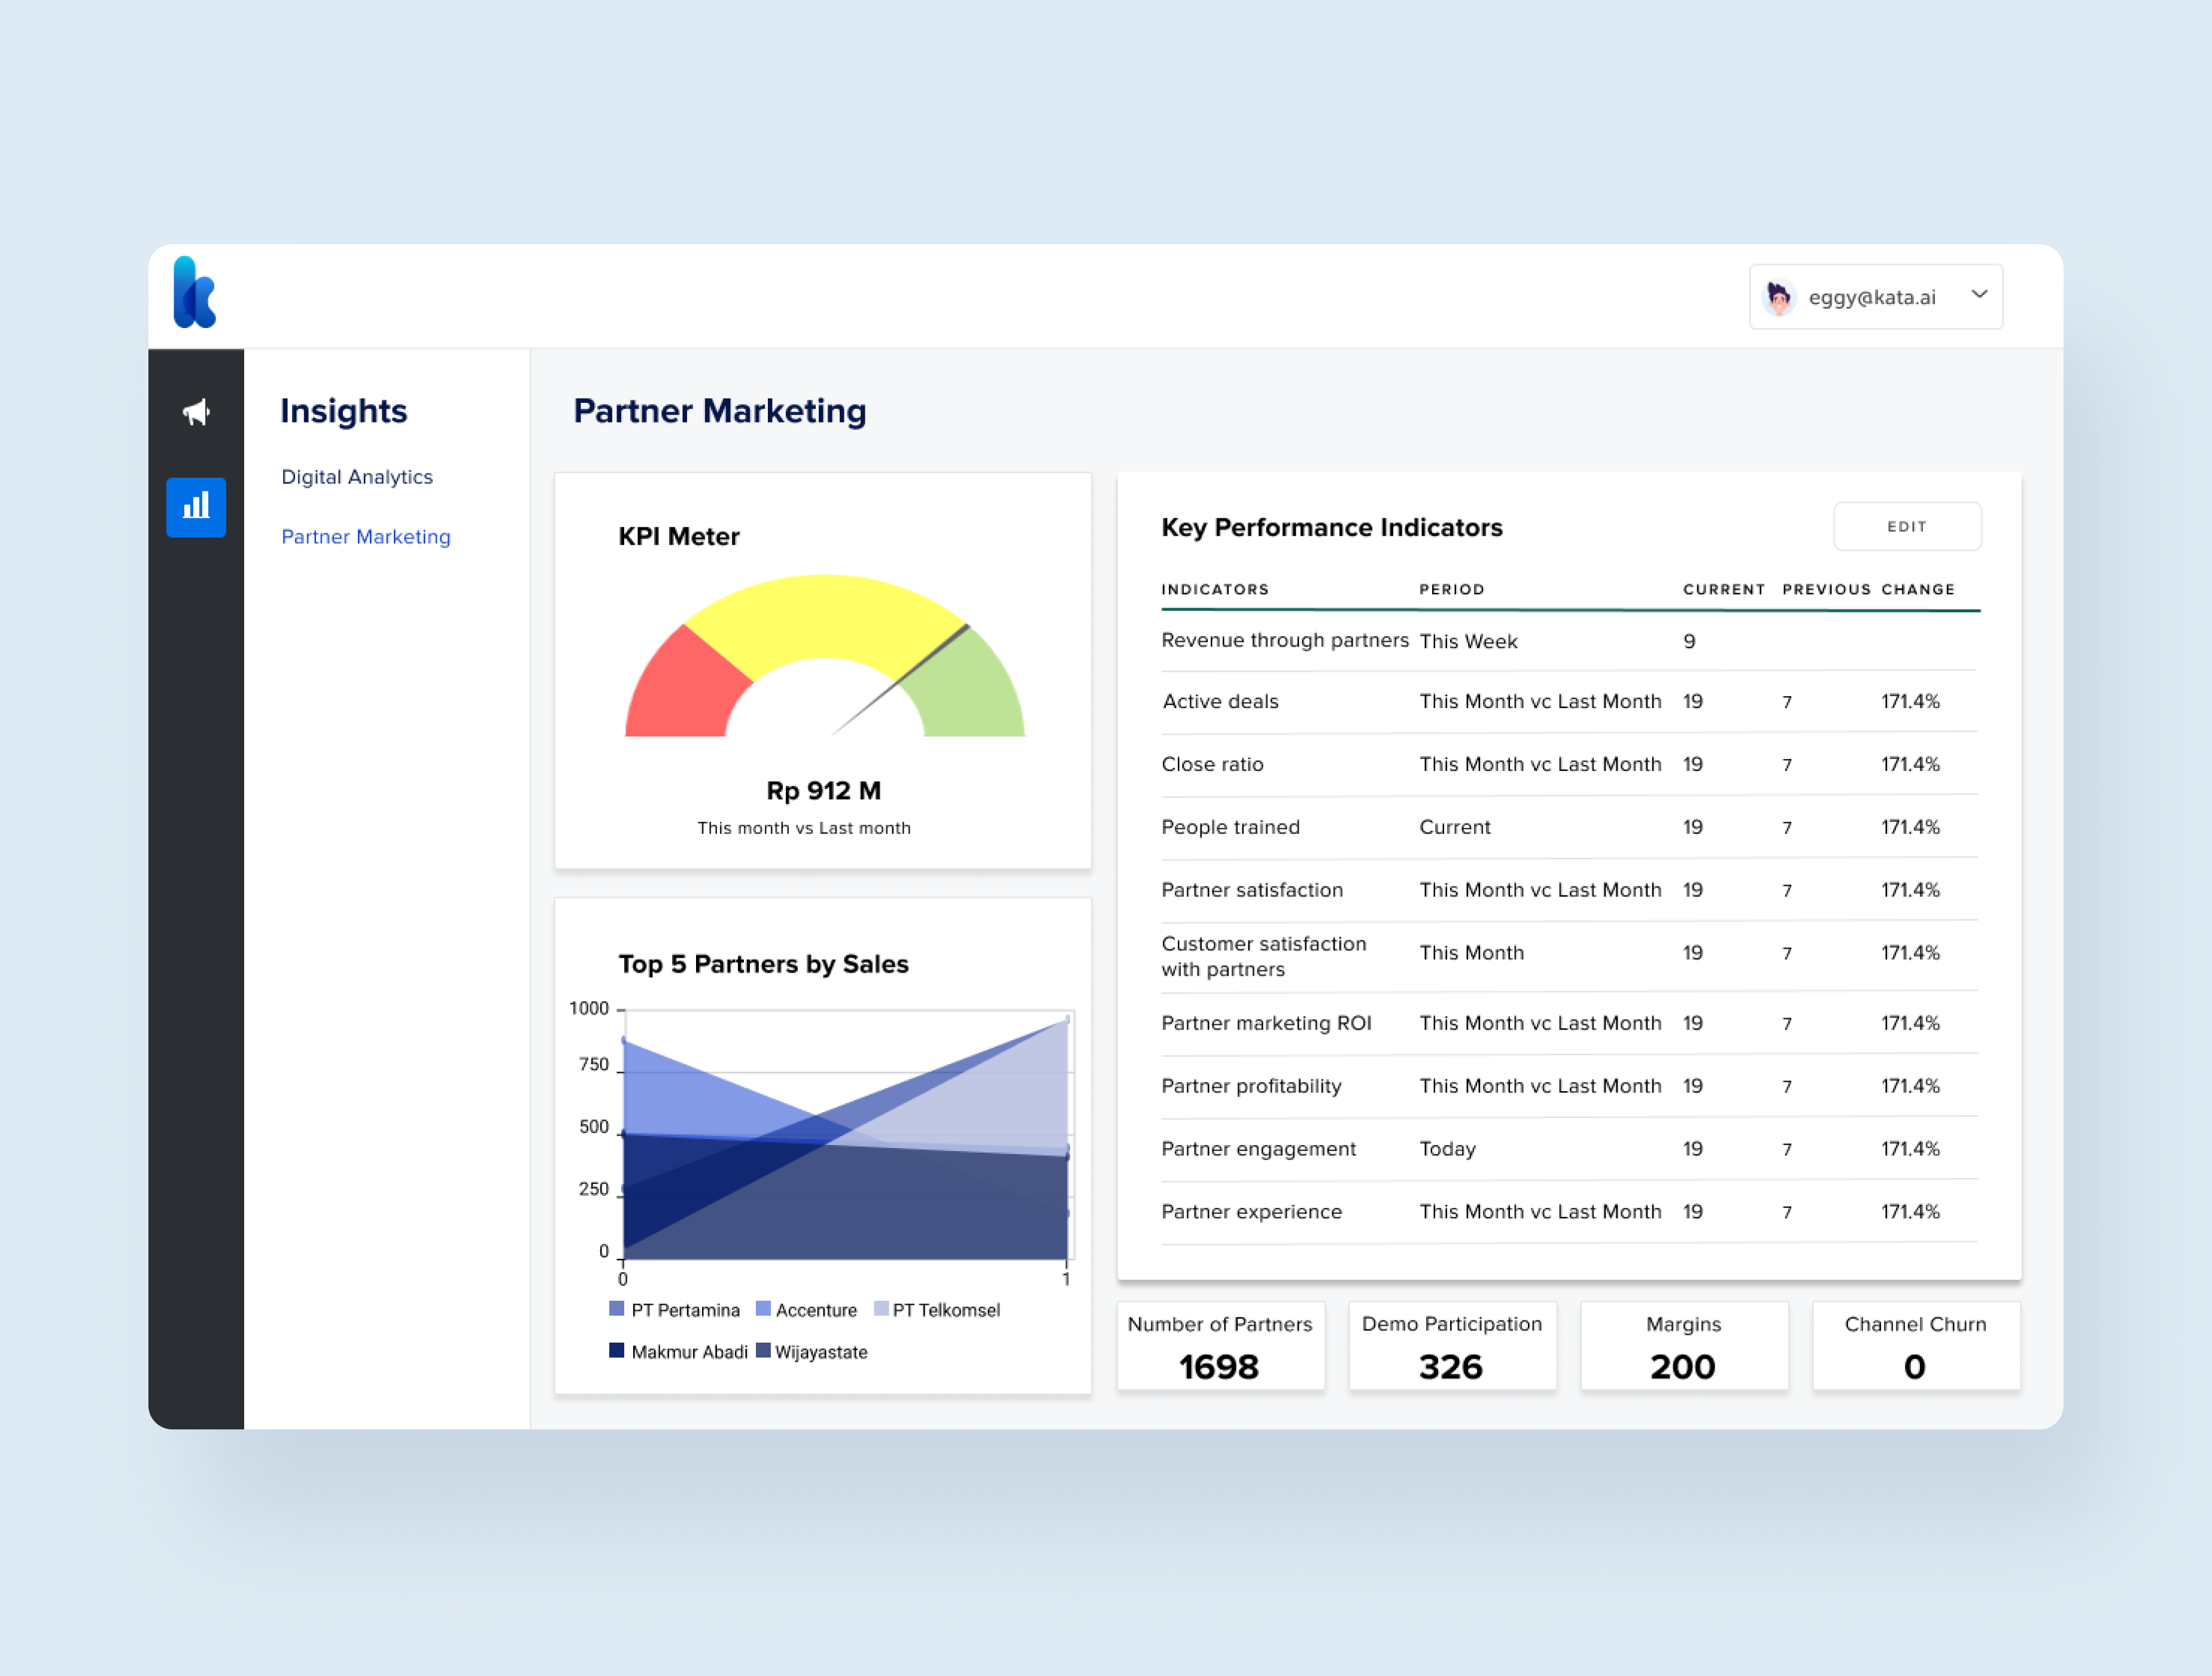This screenshot has height=1676, width=2212.
Task: Click the KPI Meter gauge needle
Action: 900,681
